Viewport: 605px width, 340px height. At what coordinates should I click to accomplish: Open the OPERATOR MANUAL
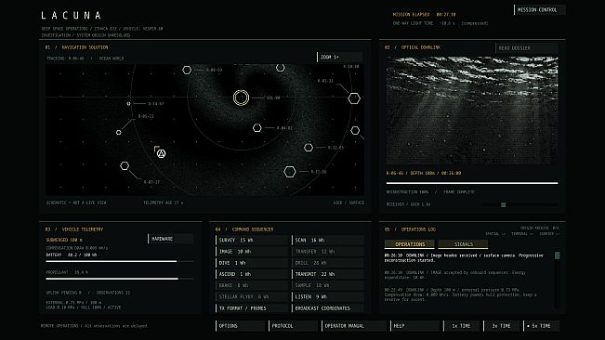[354, 326]
